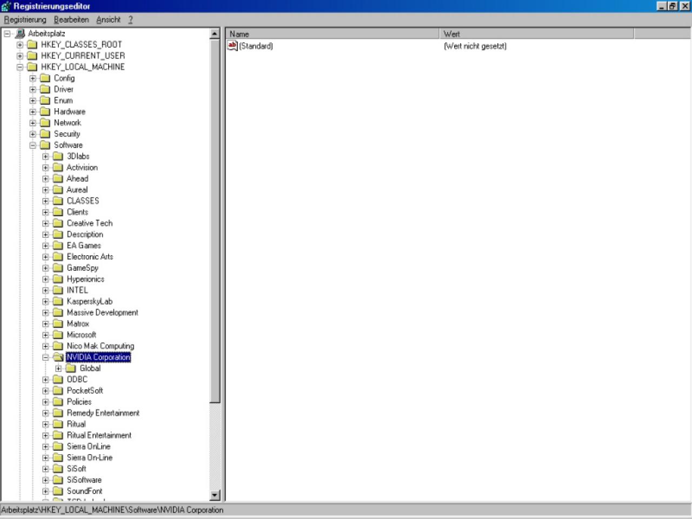
Task: Click the open NVIDIA Corporation folder icon
Action: [58, 357]
